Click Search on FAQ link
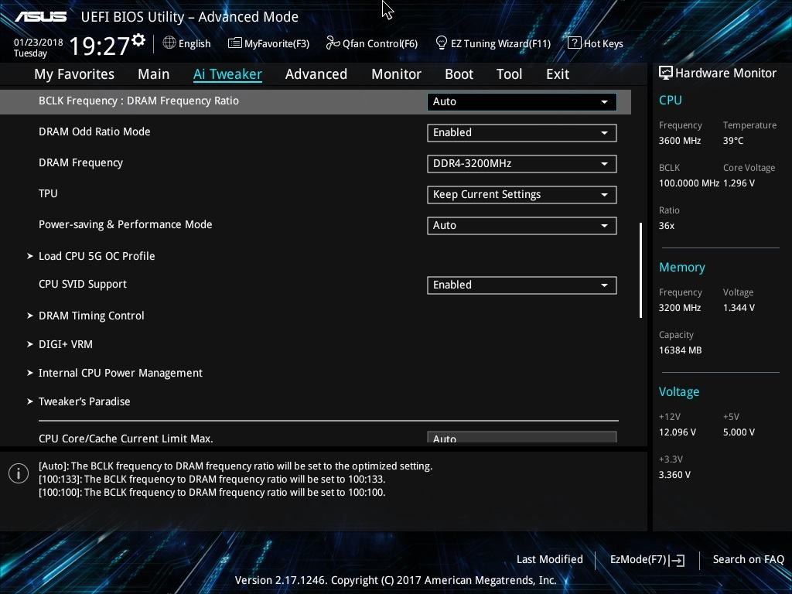The image size is (792, 594). pyautogui.click(x=748, y=560)
